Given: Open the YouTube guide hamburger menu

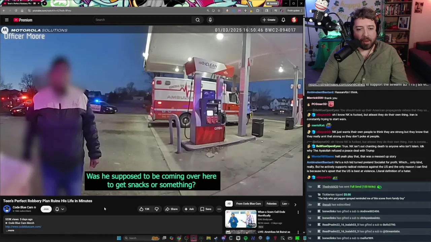Looking at the screenshot, I should 6,20.
